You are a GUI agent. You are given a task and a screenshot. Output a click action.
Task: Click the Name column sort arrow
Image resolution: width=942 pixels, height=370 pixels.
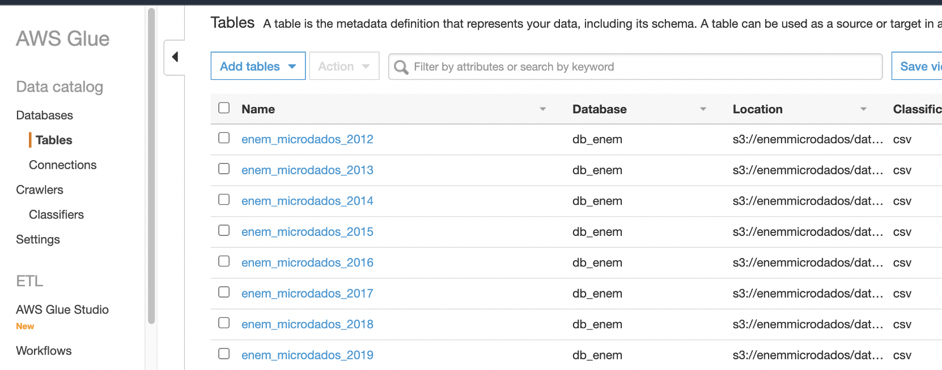[x=542, y=109]
